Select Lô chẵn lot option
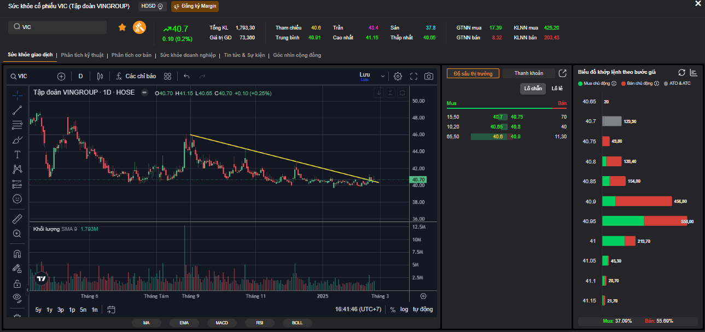705x332 pixels. 533,89
